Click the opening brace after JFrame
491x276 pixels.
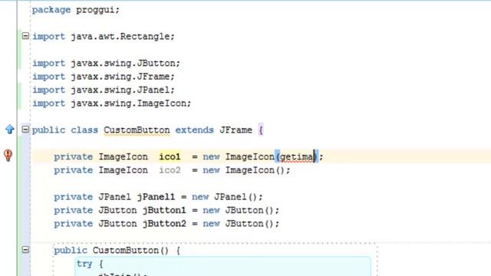click(x=261, y=130)
